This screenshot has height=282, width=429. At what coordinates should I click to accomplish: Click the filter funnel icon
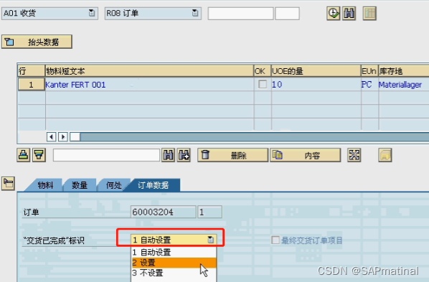click(x=39, y=155)
